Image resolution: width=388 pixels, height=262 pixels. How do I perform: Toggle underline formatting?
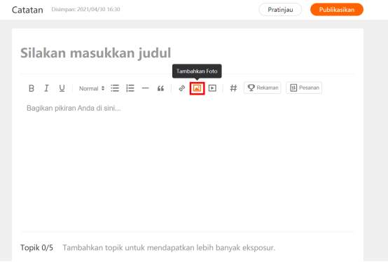tap(62, 88)
